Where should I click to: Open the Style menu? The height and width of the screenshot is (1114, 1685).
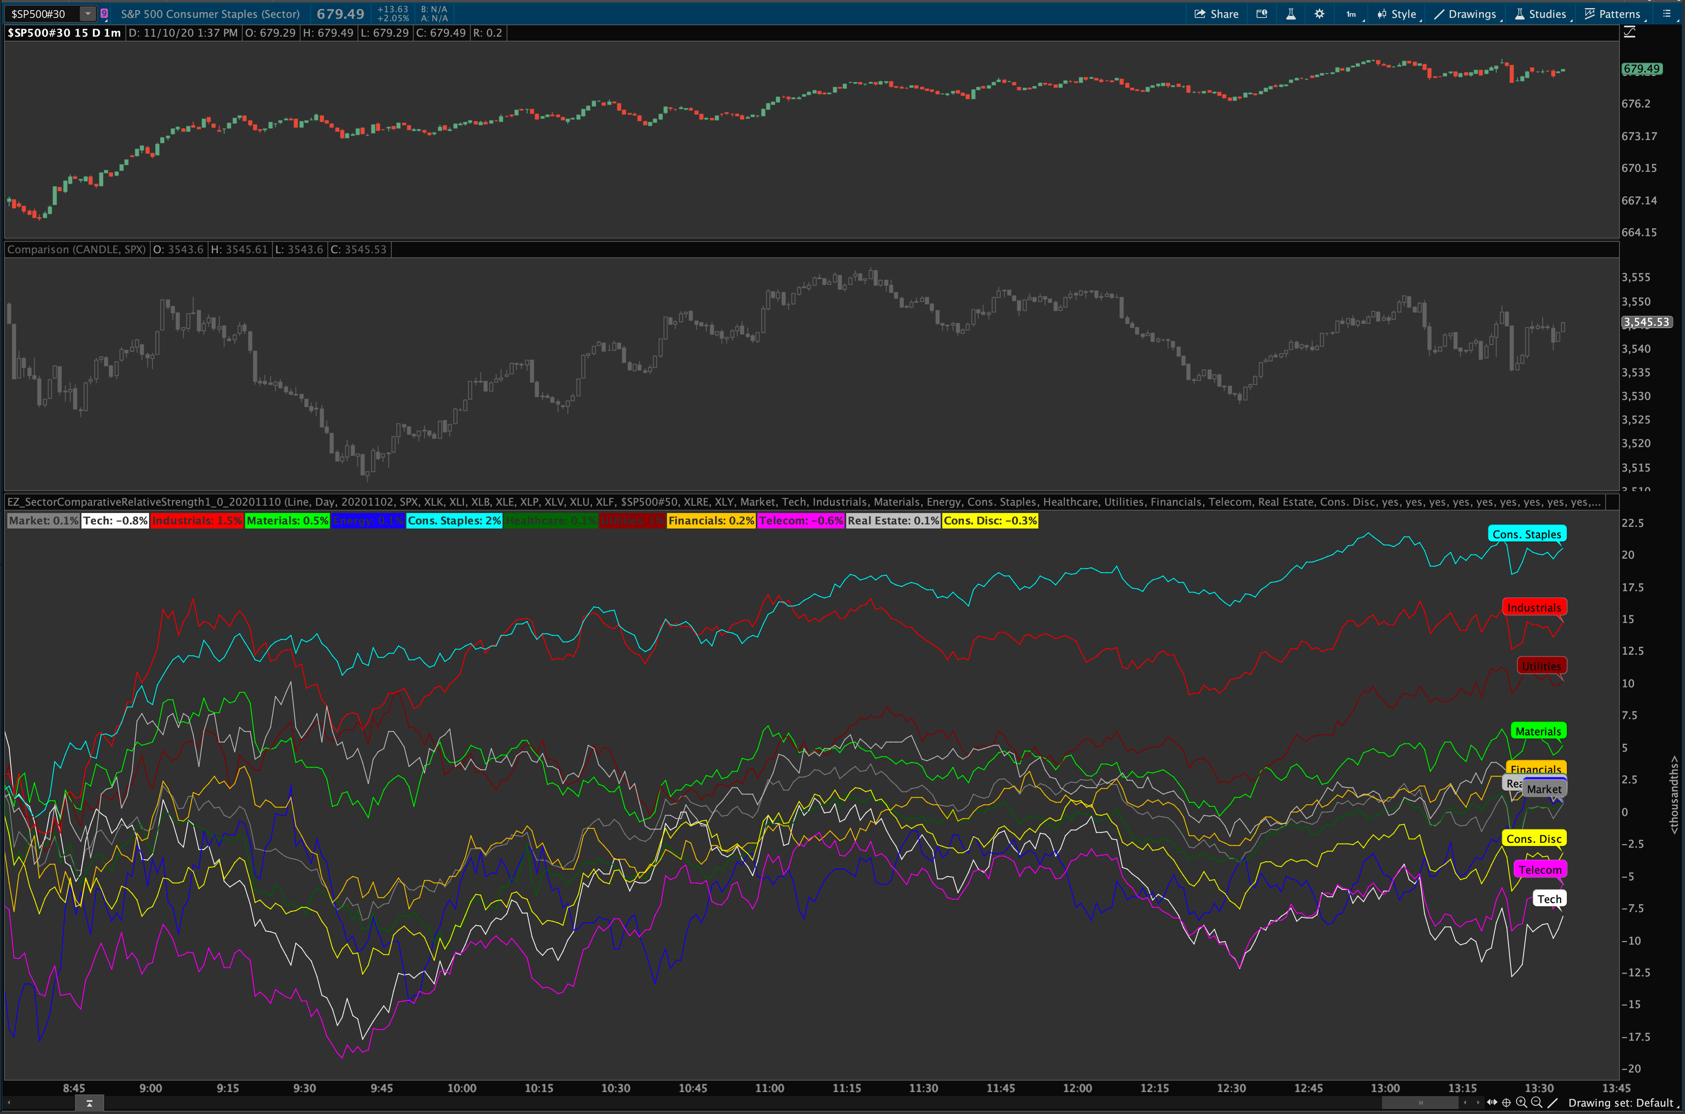[1397, 13]
